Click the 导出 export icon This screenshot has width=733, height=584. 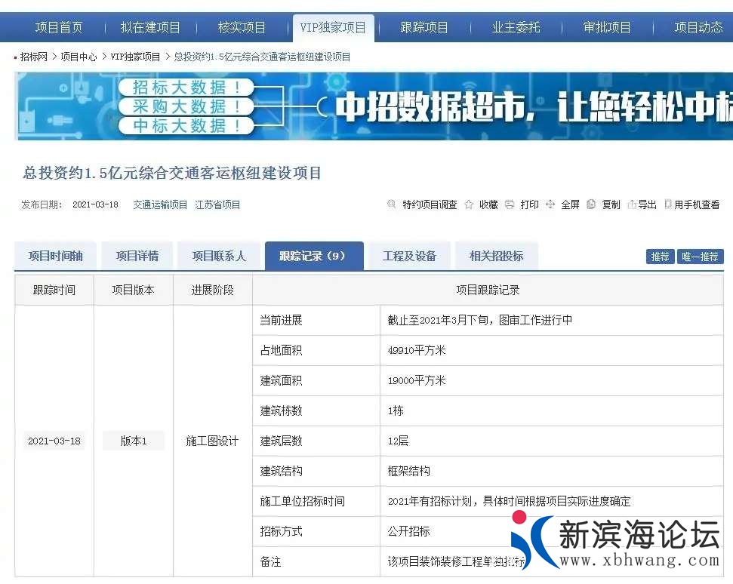tap(632, 204)
